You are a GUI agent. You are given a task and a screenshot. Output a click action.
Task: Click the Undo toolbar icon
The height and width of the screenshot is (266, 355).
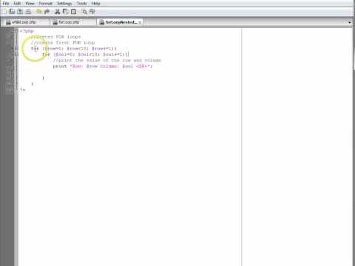(38, 12)
